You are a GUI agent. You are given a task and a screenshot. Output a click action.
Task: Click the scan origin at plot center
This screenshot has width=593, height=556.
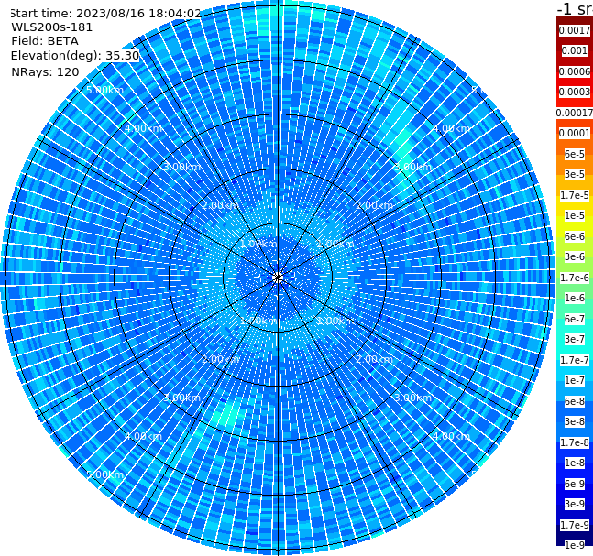pyautogui.click(x=278, y=278)
